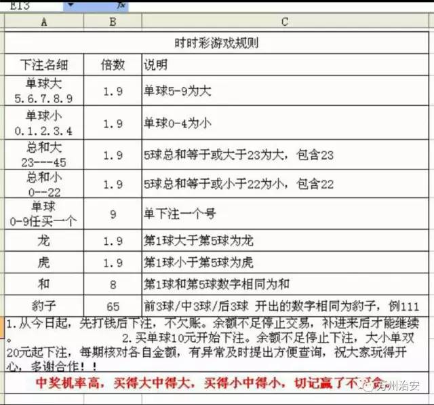Select cell '和' in column A
Viewport: 434px width, 405px height.
click(x=44, y=284)
